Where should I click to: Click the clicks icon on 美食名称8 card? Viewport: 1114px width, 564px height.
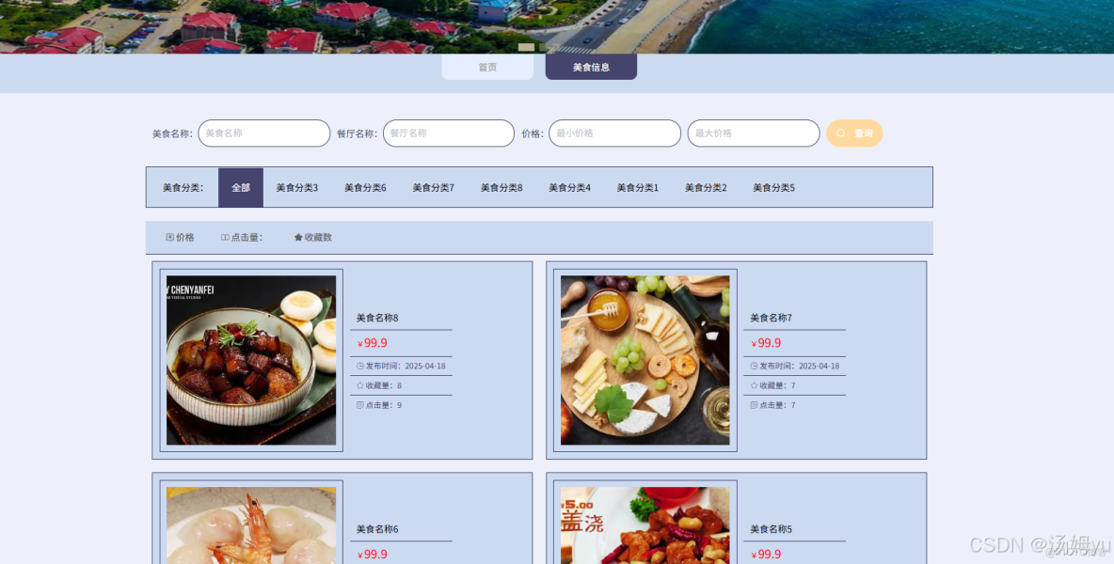[x=360, y=405]
